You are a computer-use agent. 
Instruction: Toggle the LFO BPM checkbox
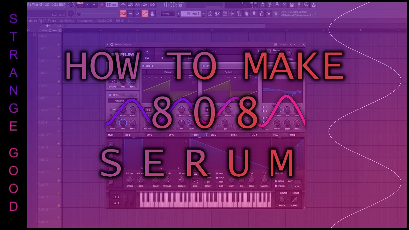(217, 173)
